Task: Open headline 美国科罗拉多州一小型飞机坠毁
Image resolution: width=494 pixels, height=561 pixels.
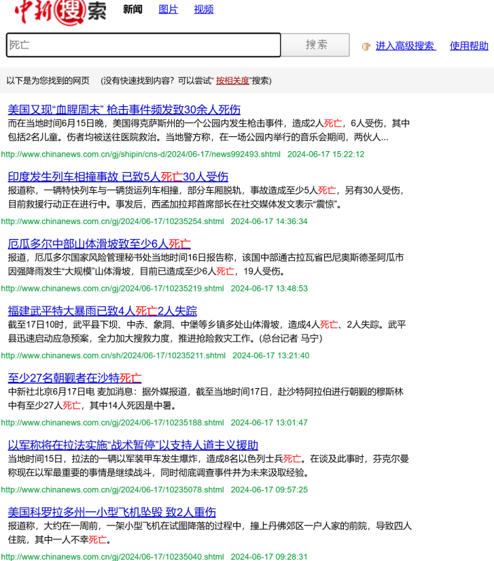Action: pyautogui.click(x=111, y=511)
